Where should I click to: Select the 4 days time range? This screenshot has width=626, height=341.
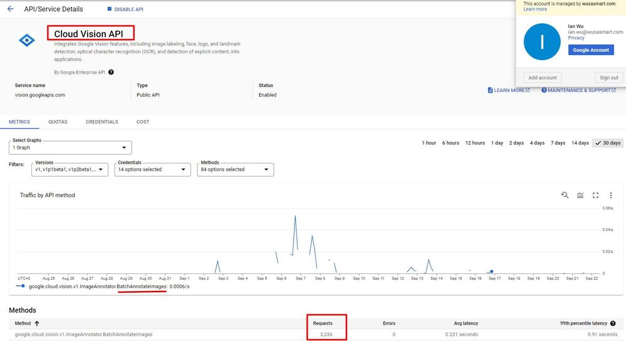coord(537,143)
